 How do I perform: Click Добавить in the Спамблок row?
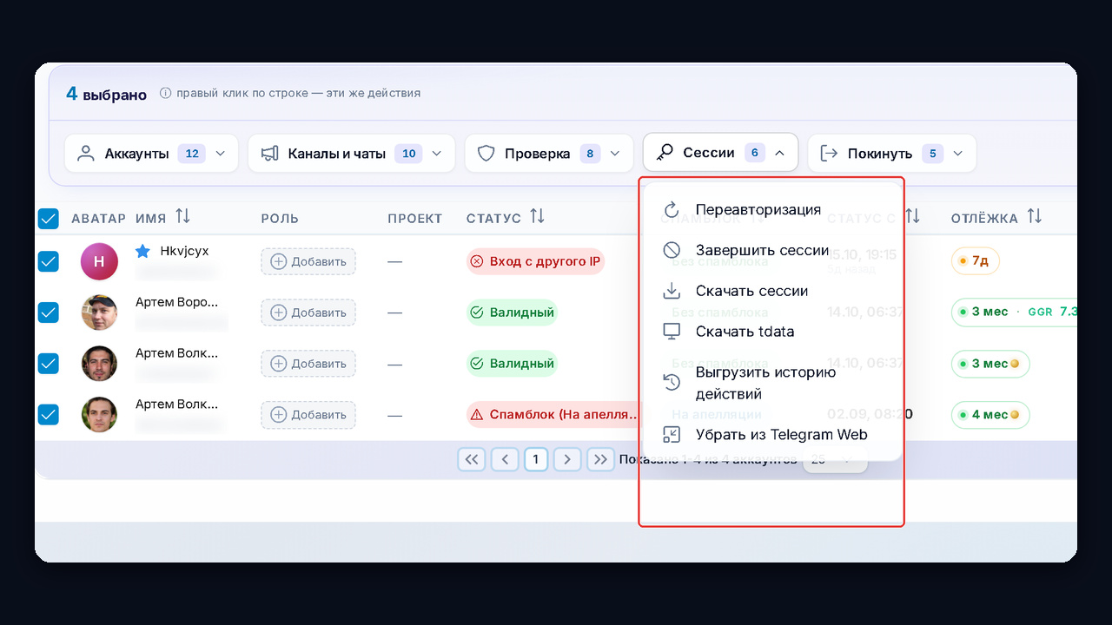[308, 415]
